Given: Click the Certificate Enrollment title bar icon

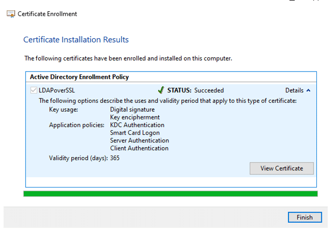Looking at the screenshot, I should [x=10, y=14].
